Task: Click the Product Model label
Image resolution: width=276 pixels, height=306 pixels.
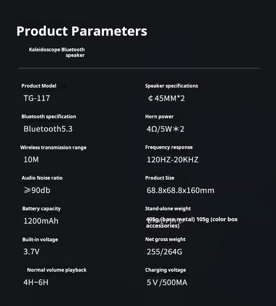Action: [x=39, y=86]
